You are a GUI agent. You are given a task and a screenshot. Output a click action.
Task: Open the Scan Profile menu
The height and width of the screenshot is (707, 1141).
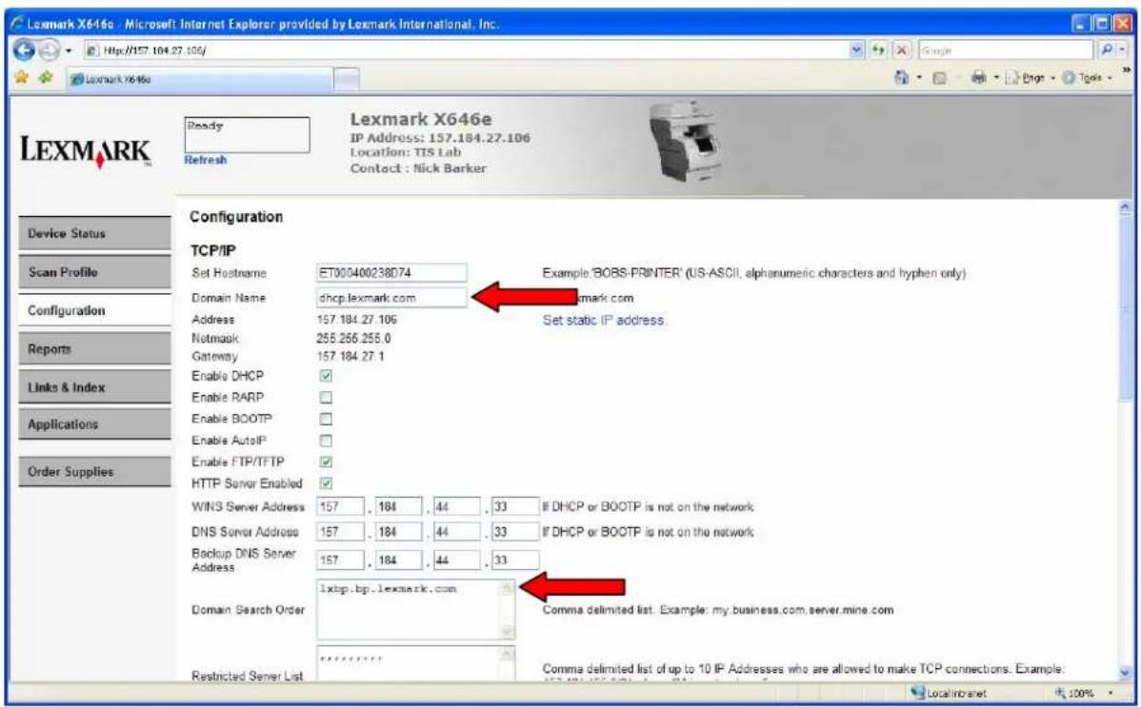pyautogui.click(x=94, y=272)
